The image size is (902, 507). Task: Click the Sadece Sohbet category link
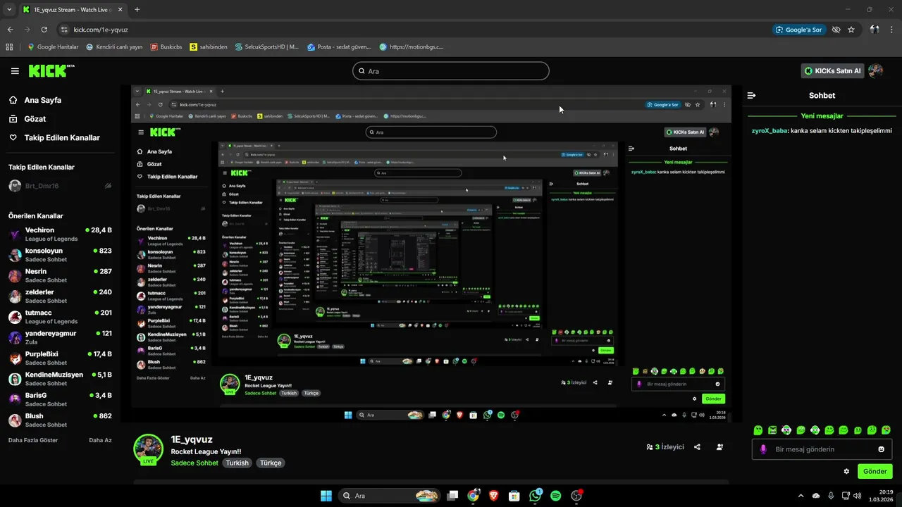point(194,463)
